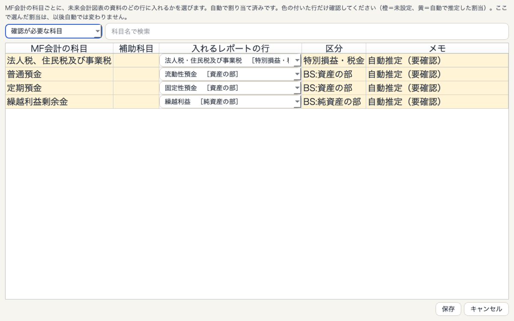Click the 科目名で検索 search field

pyautogui.click(x=307, y=31)
